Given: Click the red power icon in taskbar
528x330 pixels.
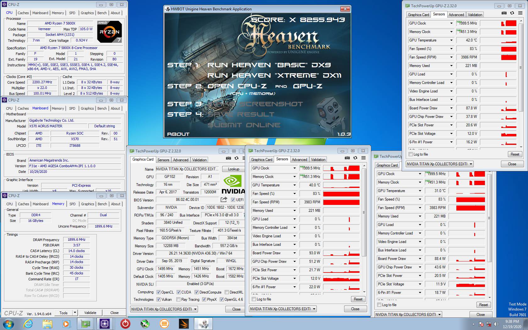Looking at the screenshot, I should 125,324.
